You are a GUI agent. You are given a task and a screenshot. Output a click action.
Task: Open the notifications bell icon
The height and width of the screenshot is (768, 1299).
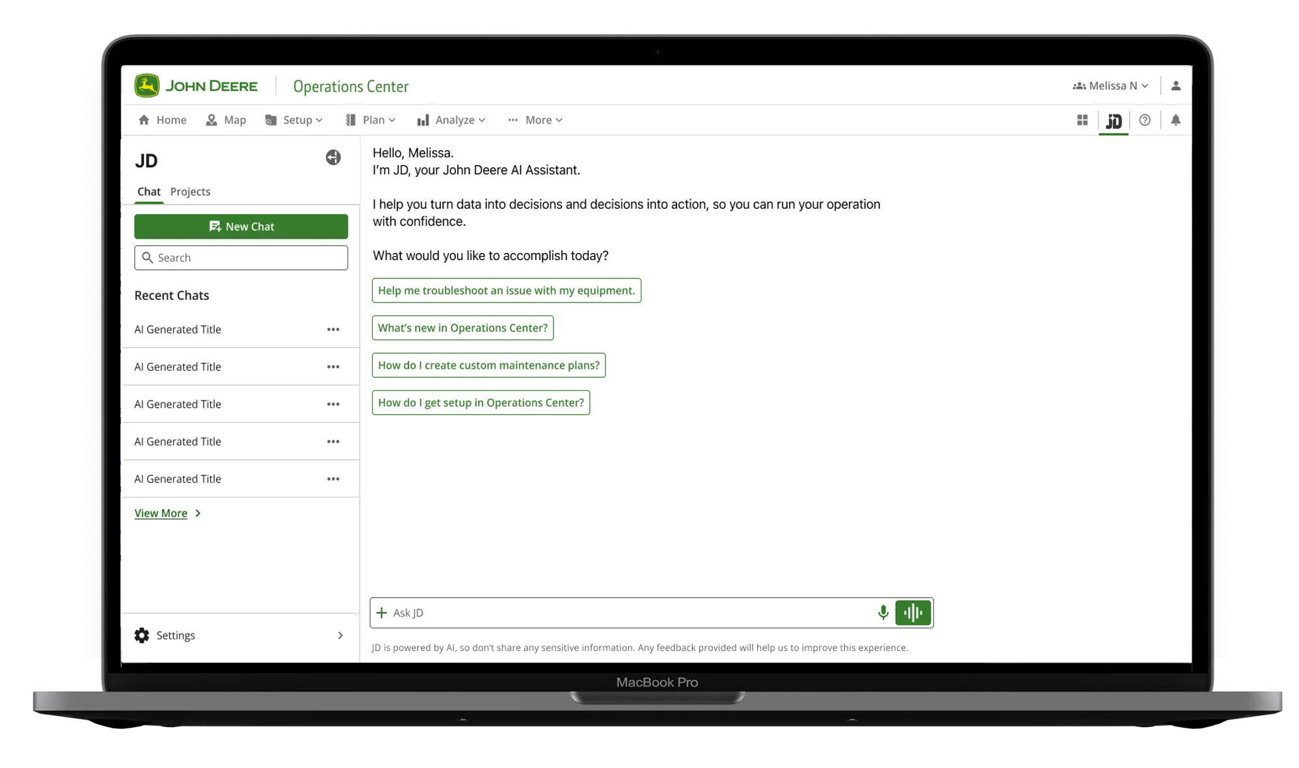coord(1175,120)
